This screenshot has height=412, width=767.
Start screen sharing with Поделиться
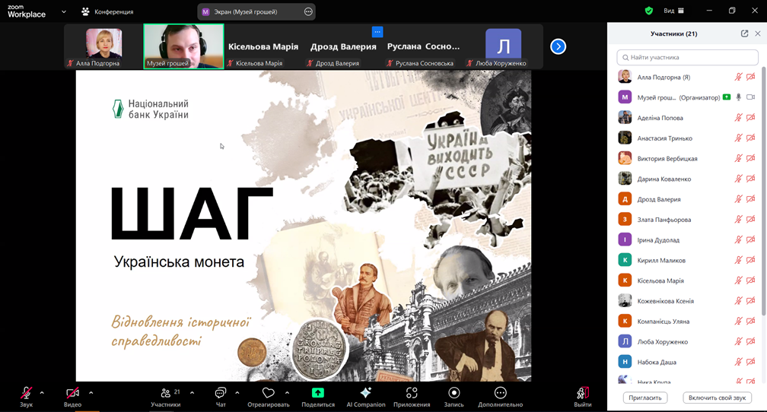(x=318, y=397)
